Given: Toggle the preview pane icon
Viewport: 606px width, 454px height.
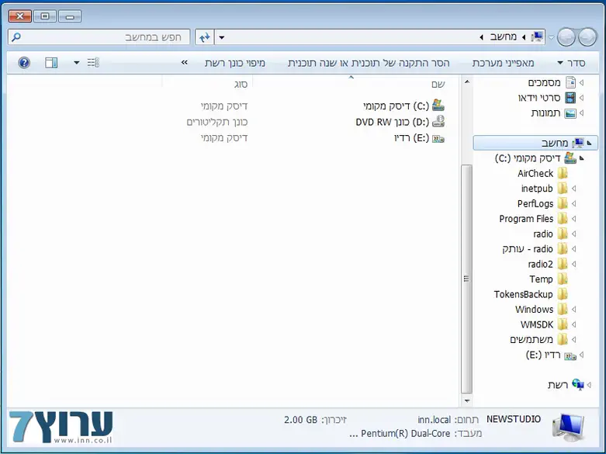Looking at the screenshot, I should pyautogui.click(x=51, y=62).
